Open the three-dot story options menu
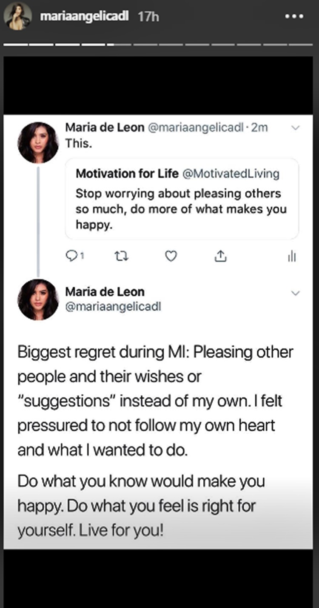 (x=295, y=17)
